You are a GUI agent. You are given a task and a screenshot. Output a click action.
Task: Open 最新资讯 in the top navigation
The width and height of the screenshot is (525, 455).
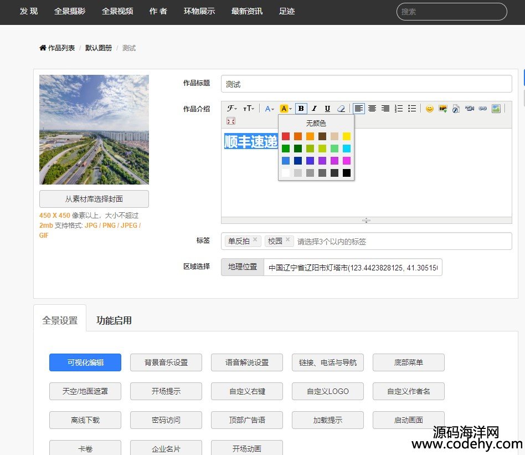[247, 12]
